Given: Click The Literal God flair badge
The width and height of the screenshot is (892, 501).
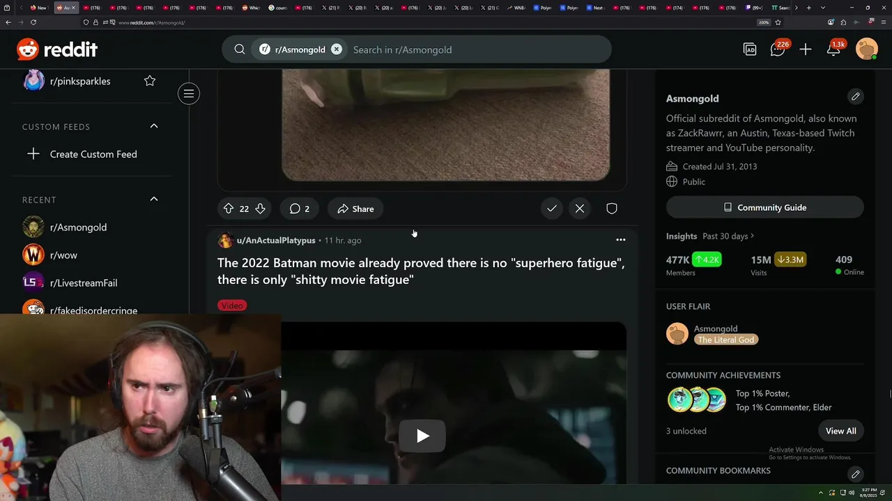Looking at the screenshot, I should [726, 340].
